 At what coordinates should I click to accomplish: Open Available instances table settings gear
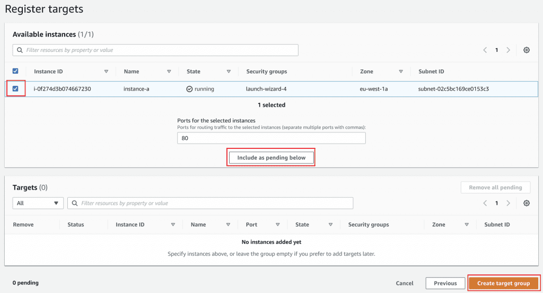[x=526, y=50]
